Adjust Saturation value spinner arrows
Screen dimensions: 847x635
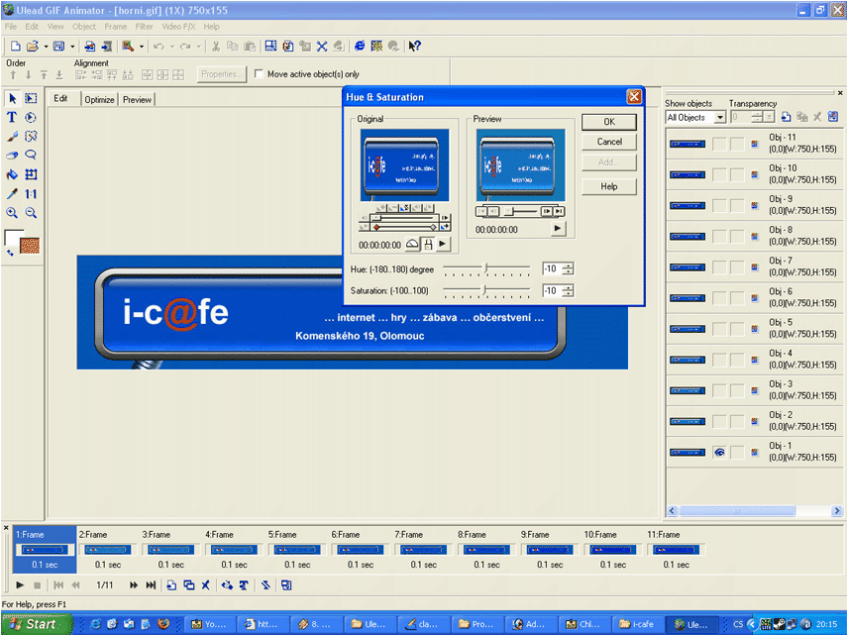pos(568,291)
